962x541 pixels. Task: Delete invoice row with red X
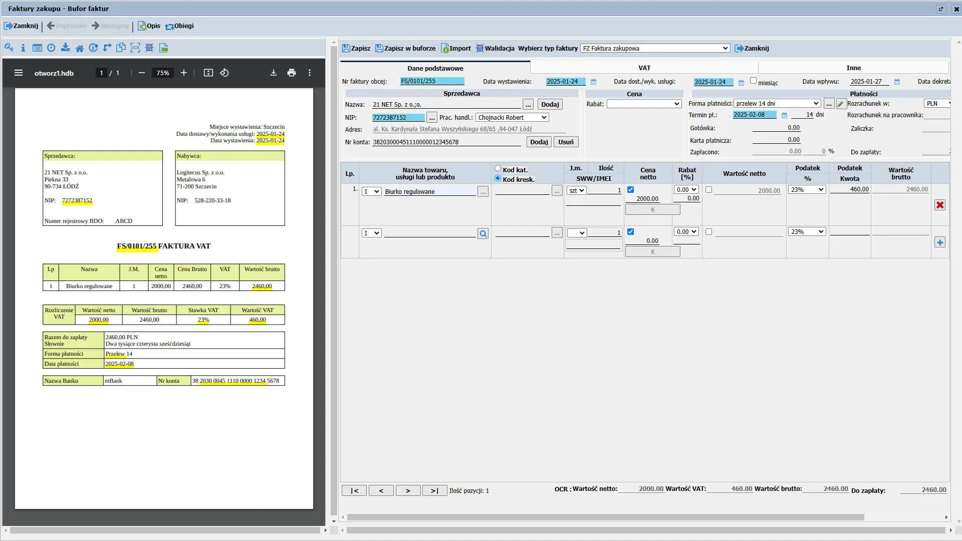pyautogui.click(x=940, y=205)
